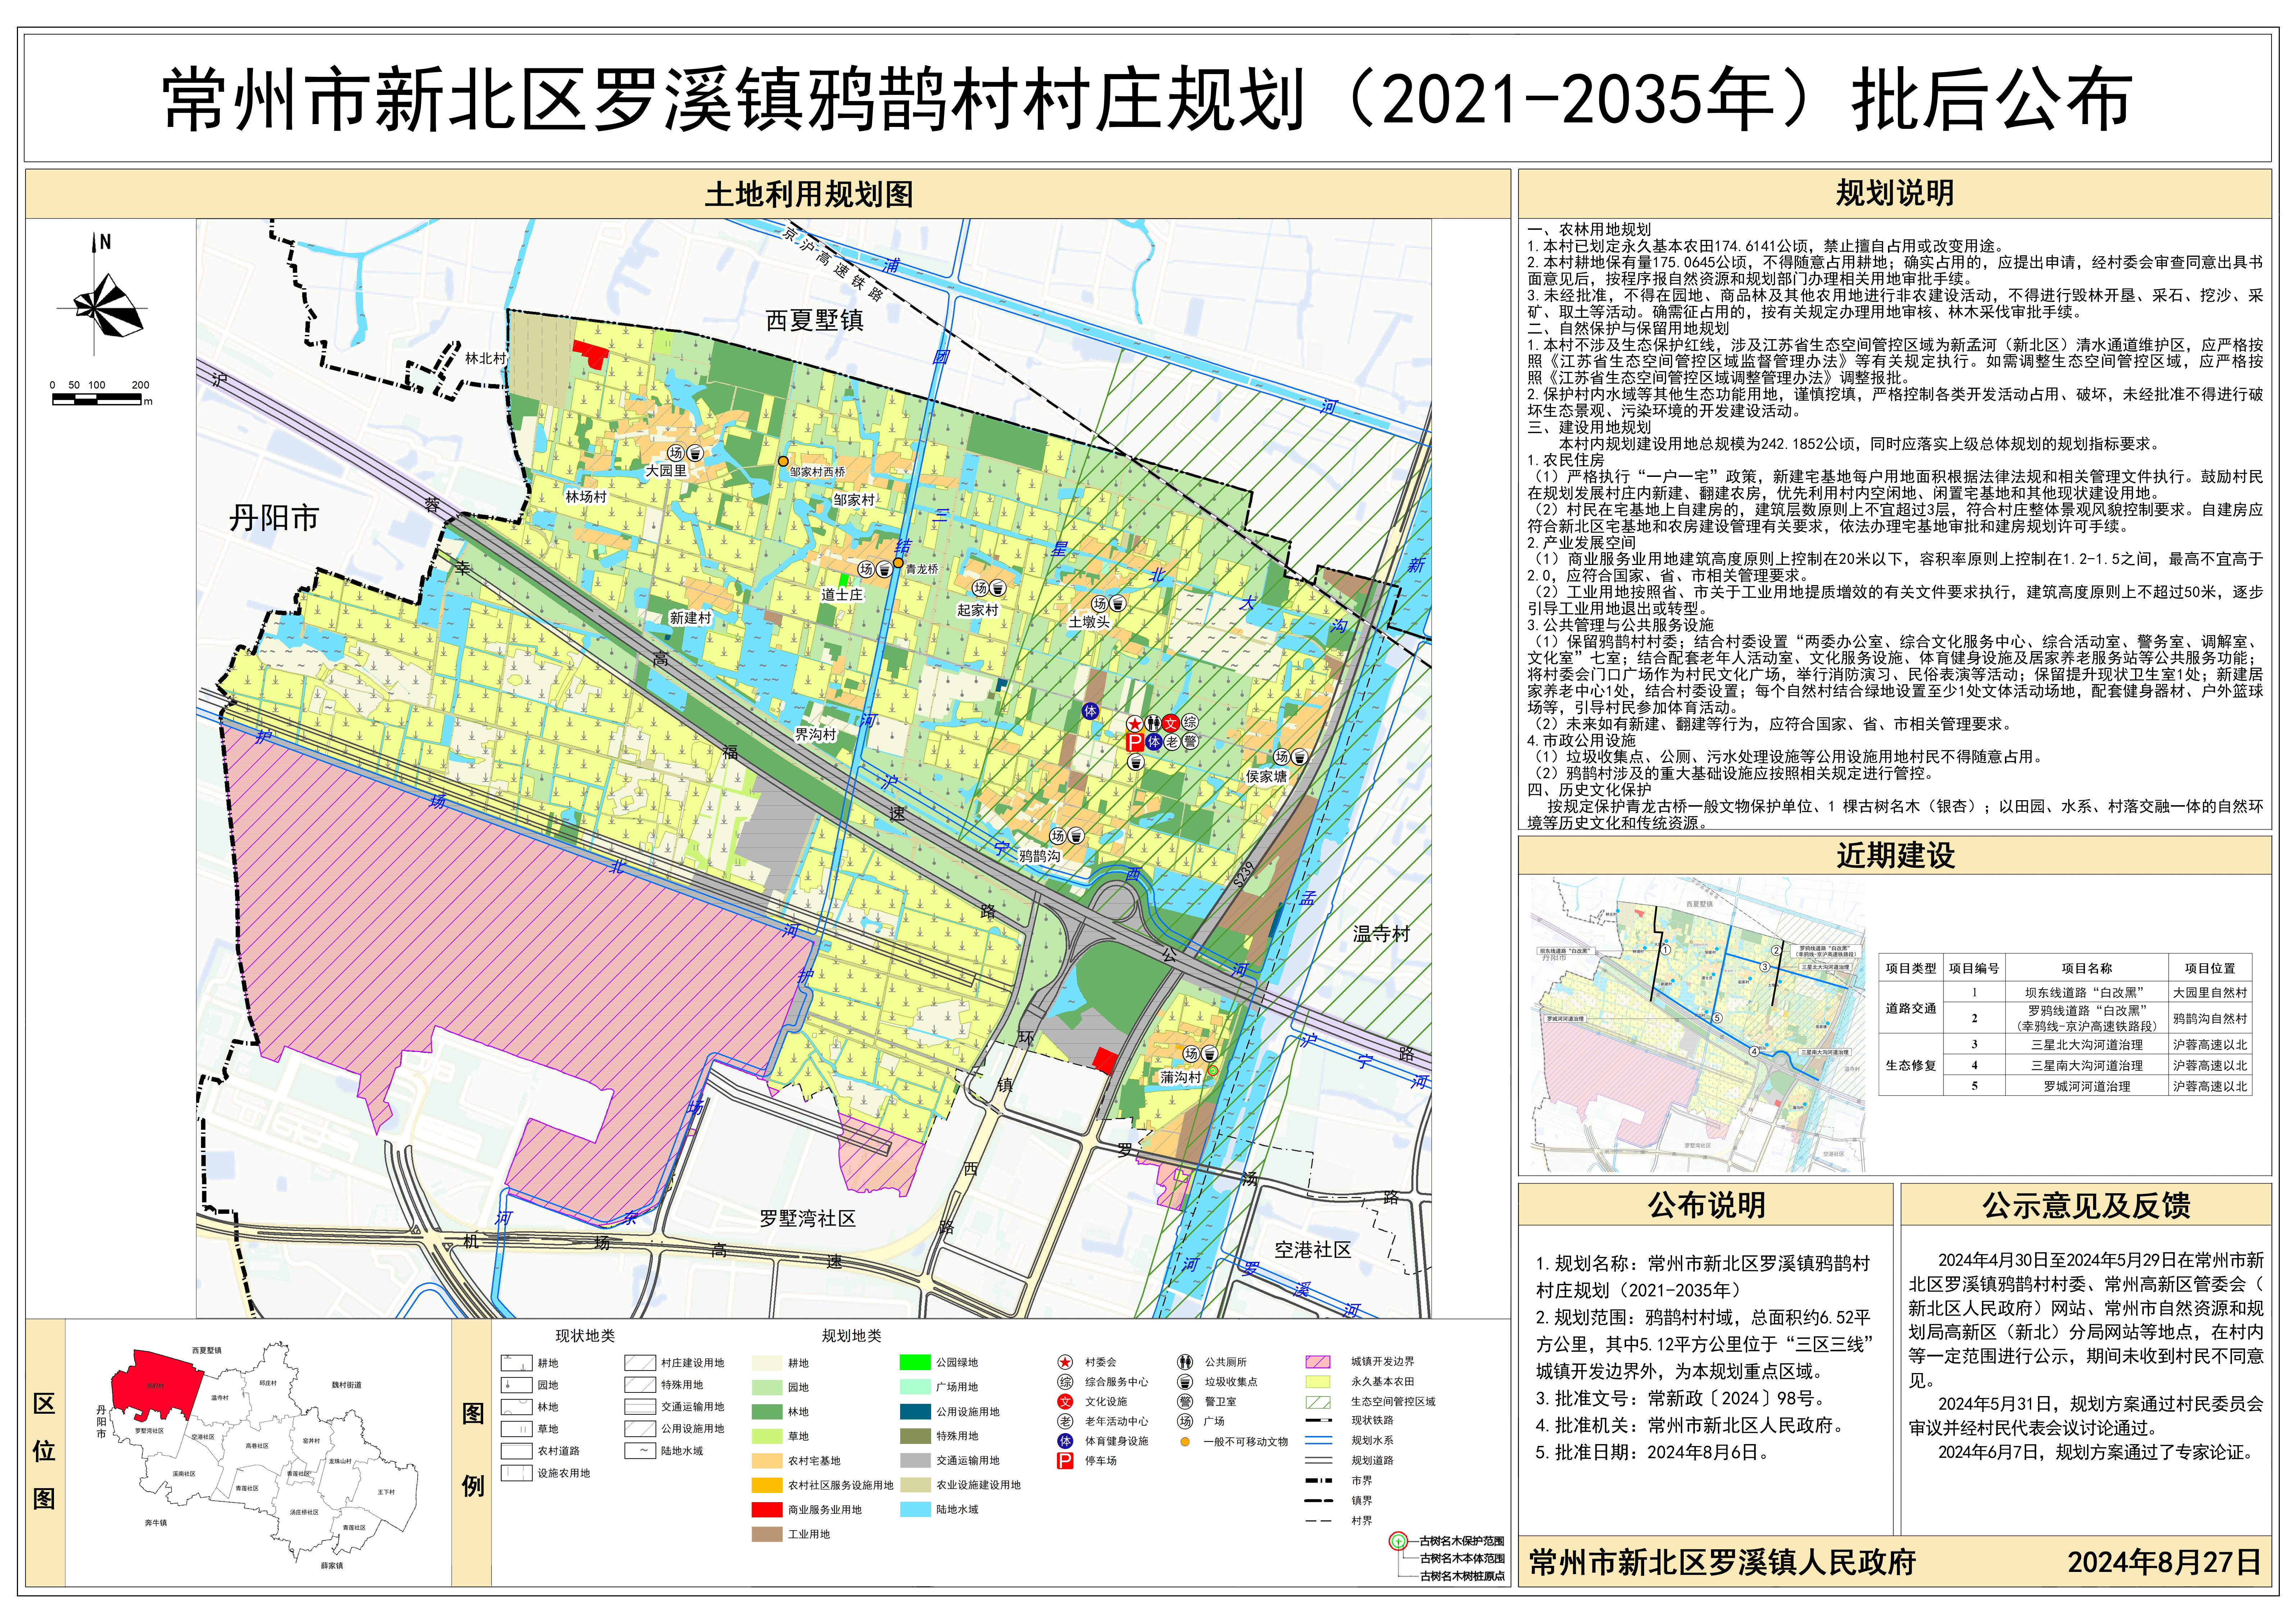
Task: Select the 垃圾收集点 legend icon
Action: (x=1185, y=1382)
